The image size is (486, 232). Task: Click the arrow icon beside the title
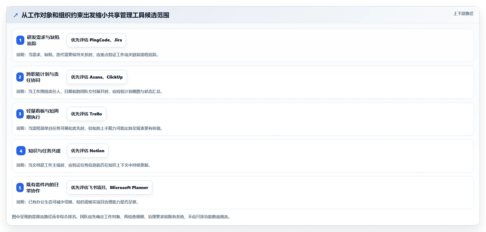(x=16, y=15)
